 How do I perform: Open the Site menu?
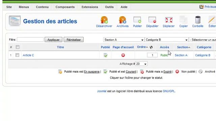point(9,7)
